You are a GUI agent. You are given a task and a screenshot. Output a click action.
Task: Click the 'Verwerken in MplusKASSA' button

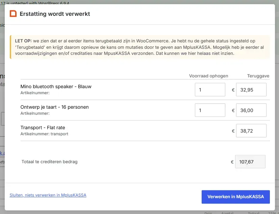click(235, 197)
